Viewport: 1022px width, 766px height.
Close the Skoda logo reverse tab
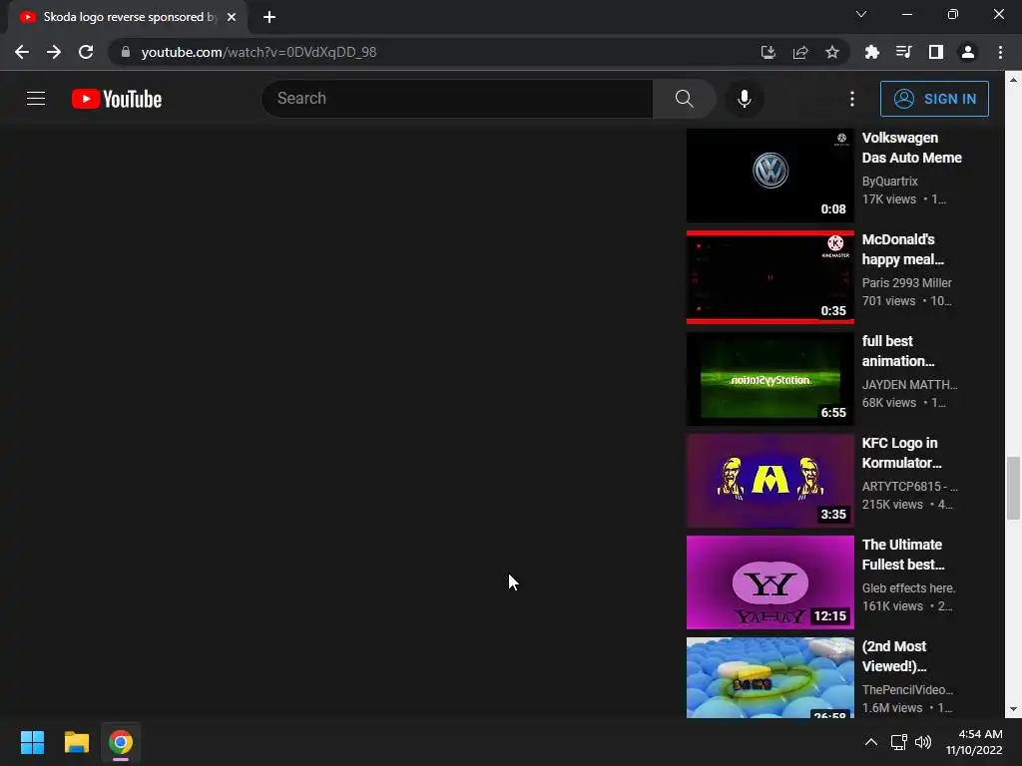(232, 17)
